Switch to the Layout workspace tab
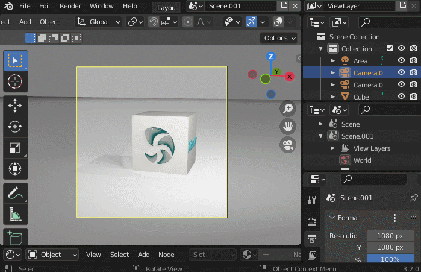This screenshot has width=421, height=272. pos(167,7)
